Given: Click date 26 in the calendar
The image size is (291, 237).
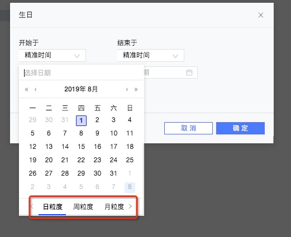Looking at the screenshot, I should 32,173.
